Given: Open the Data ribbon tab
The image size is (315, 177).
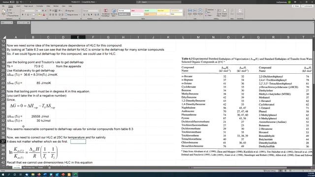Looking at the screenshot, I should coord(48,6).
